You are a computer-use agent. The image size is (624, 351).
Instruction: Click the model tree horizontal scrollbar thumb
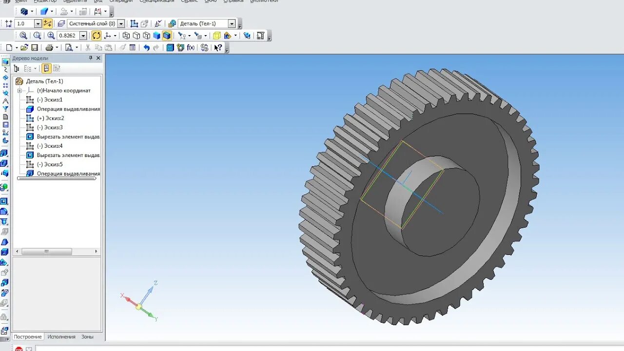[x=47, y=252]
